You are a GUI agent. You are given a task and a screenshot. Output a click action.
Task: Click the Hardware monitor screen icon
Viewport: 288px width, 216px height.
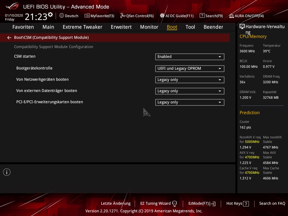[242, 27]
